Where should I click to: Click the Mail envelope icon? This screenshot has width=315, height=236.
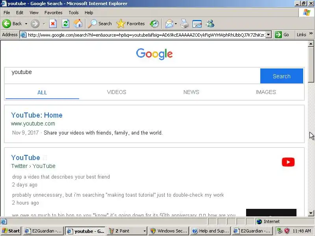pos(169,24)
